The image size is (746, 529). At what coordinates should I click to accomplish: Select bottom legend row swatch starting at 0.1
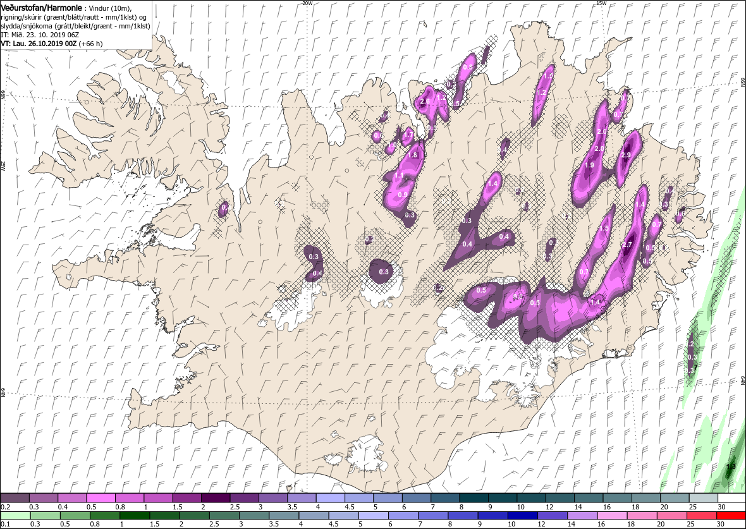tap(15, 516)
